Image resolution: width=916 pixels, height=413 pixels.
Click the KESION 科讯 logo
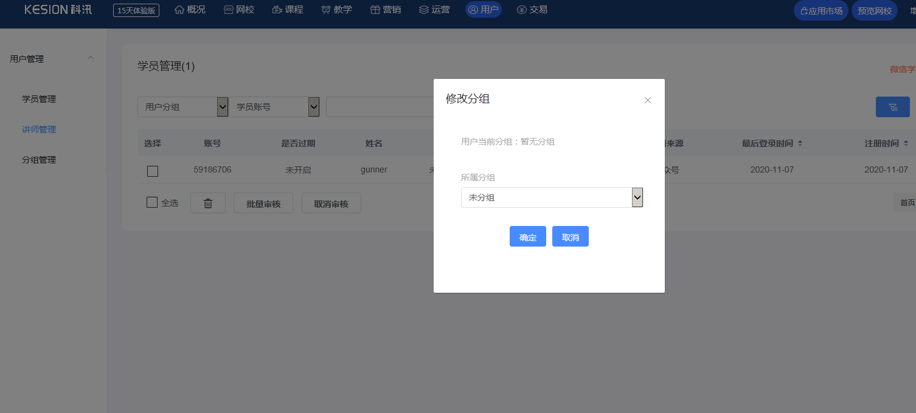pos(58,10)
